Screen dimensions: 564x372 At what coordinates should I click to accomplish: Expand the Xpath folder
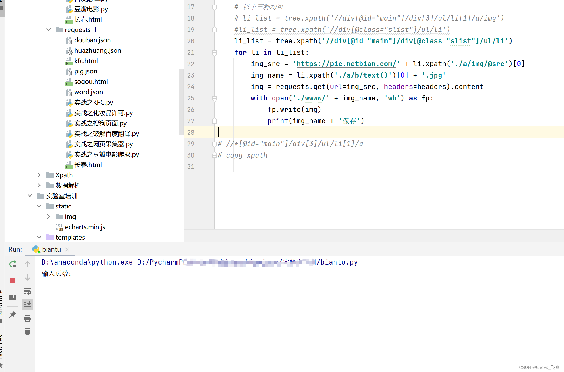click(x=39, y=175)
